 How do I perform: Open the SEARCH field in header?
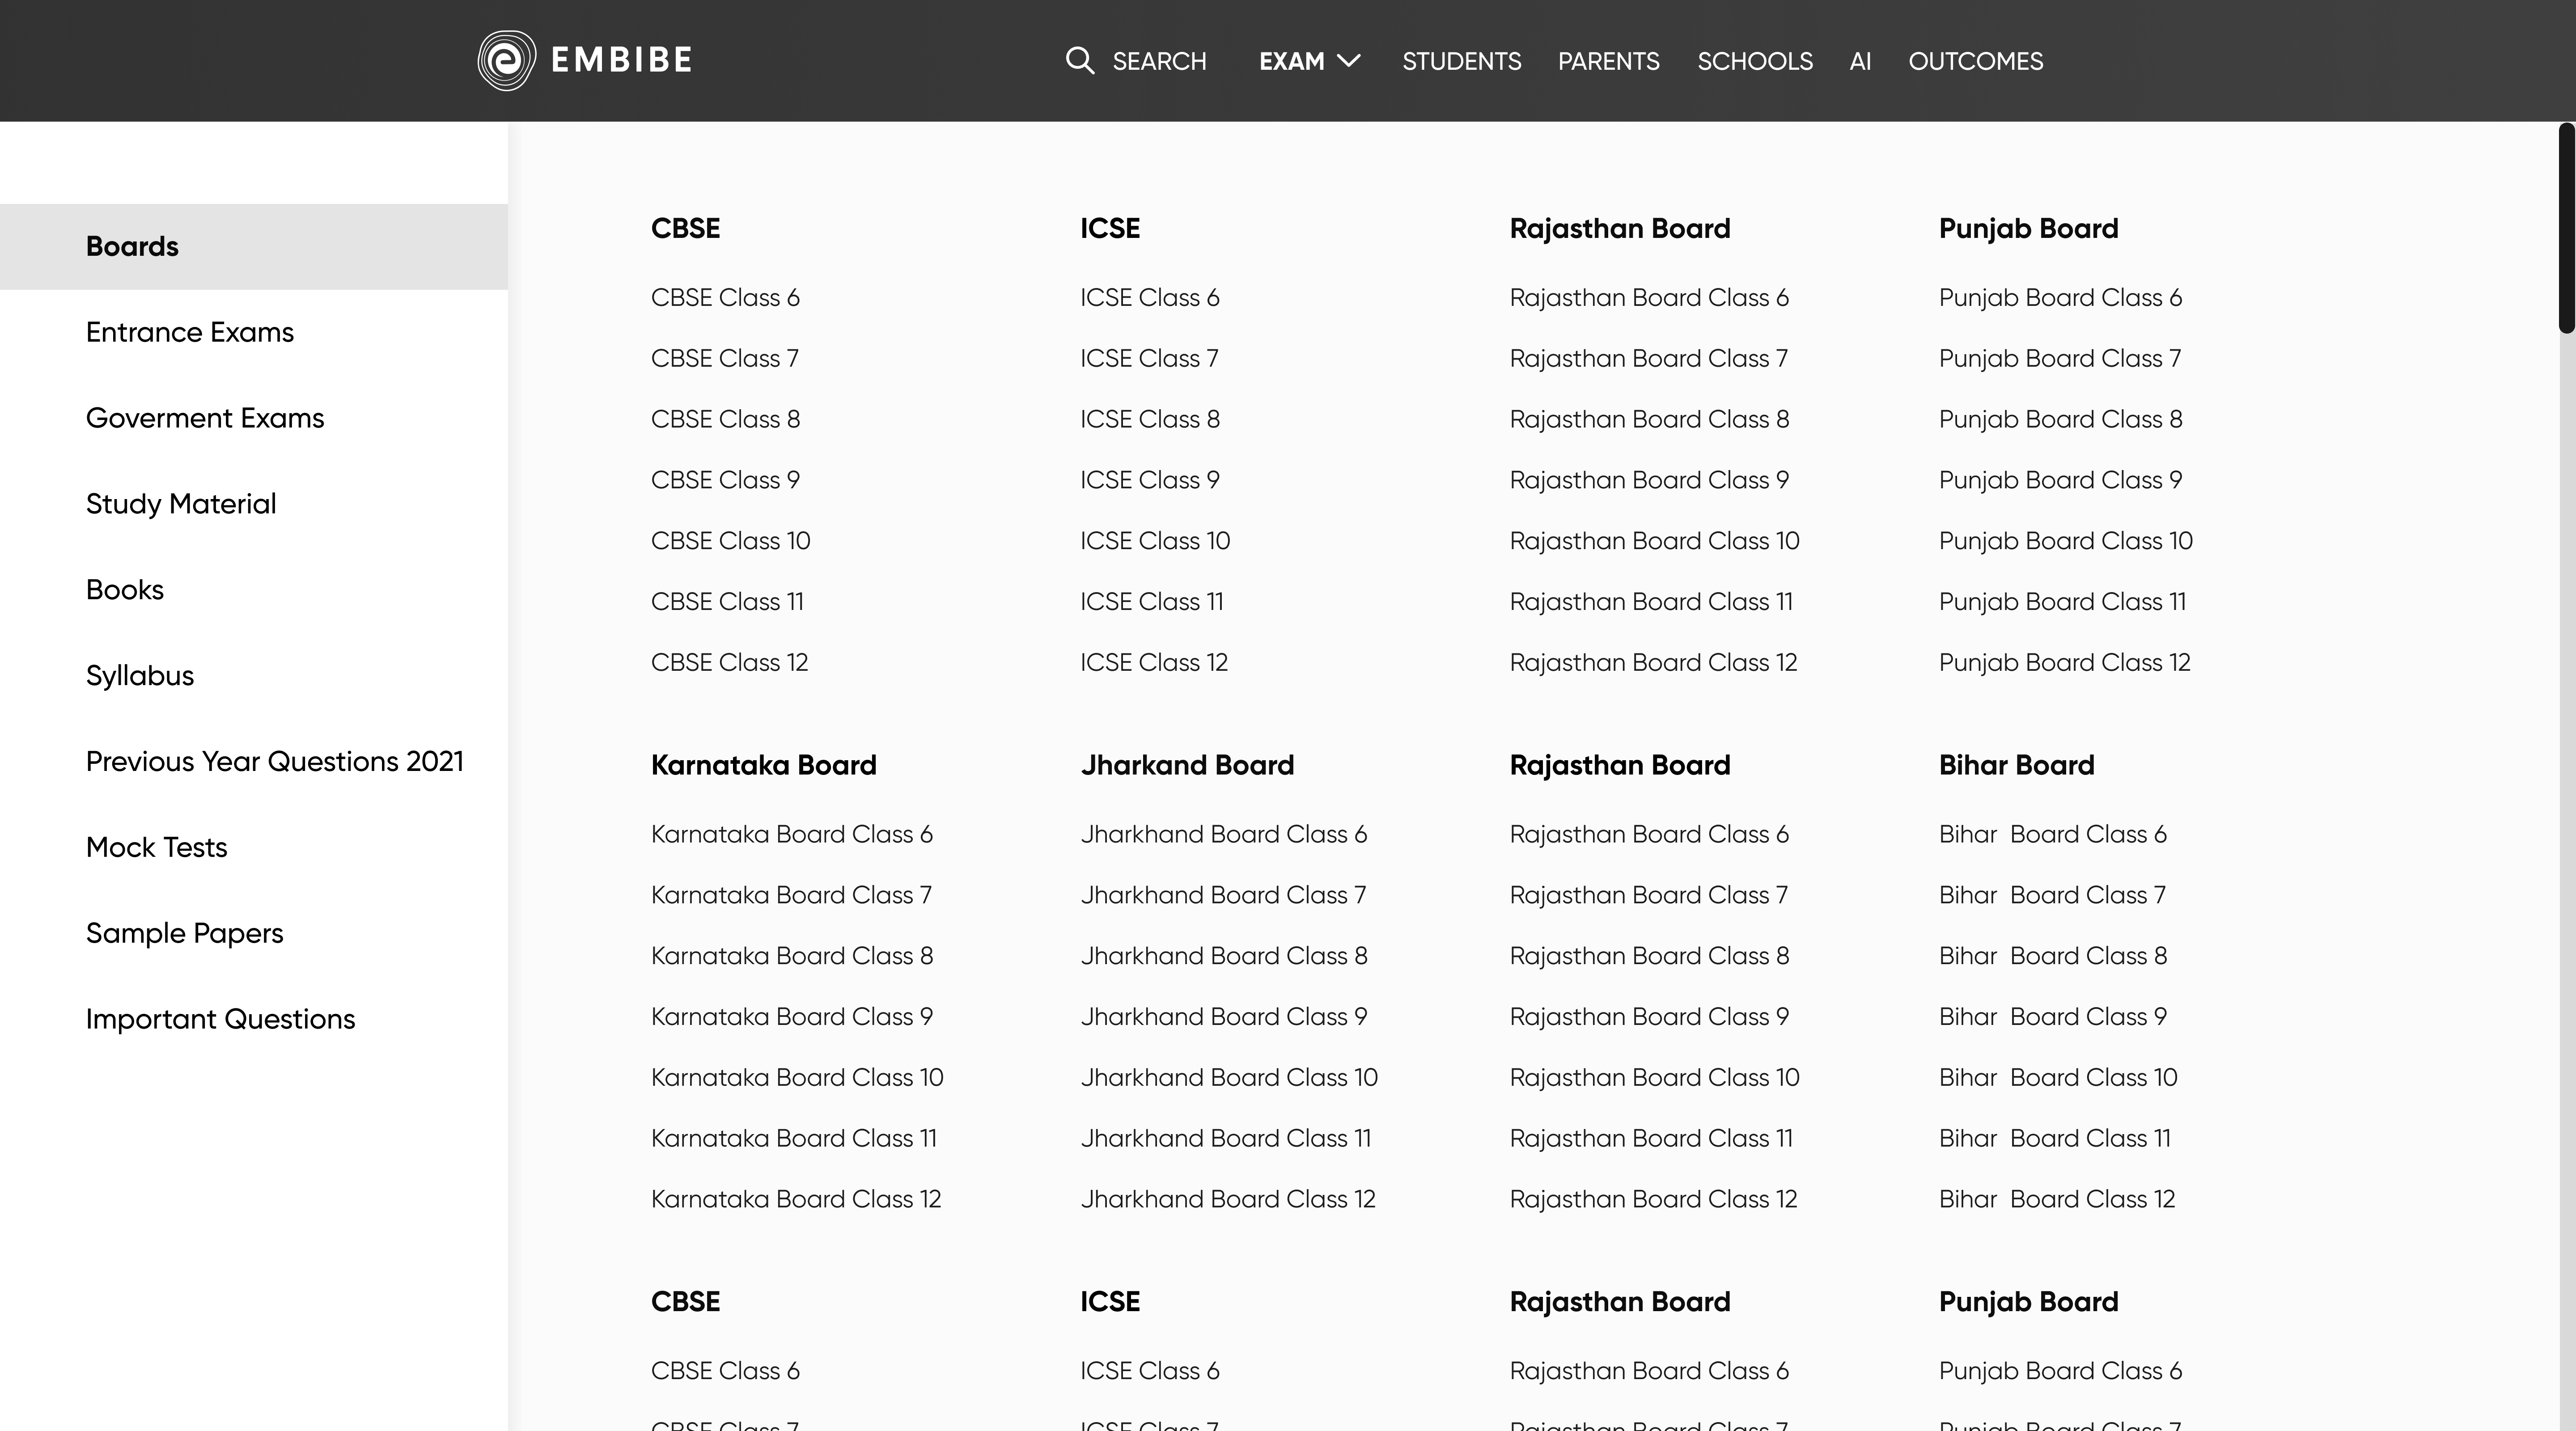[1136, 61]
